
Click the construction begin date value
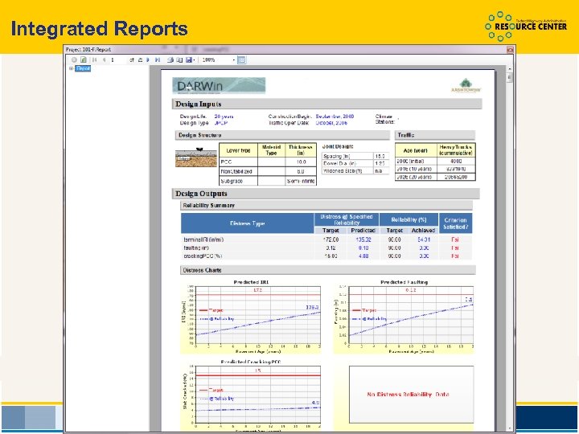coord(335,117)
